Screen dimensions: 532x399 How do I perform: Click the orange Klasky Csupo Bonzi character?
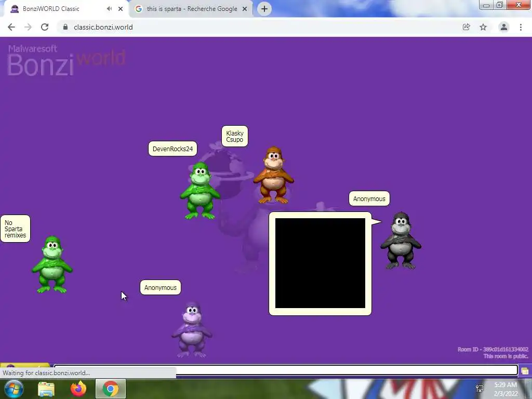[273, 175]
